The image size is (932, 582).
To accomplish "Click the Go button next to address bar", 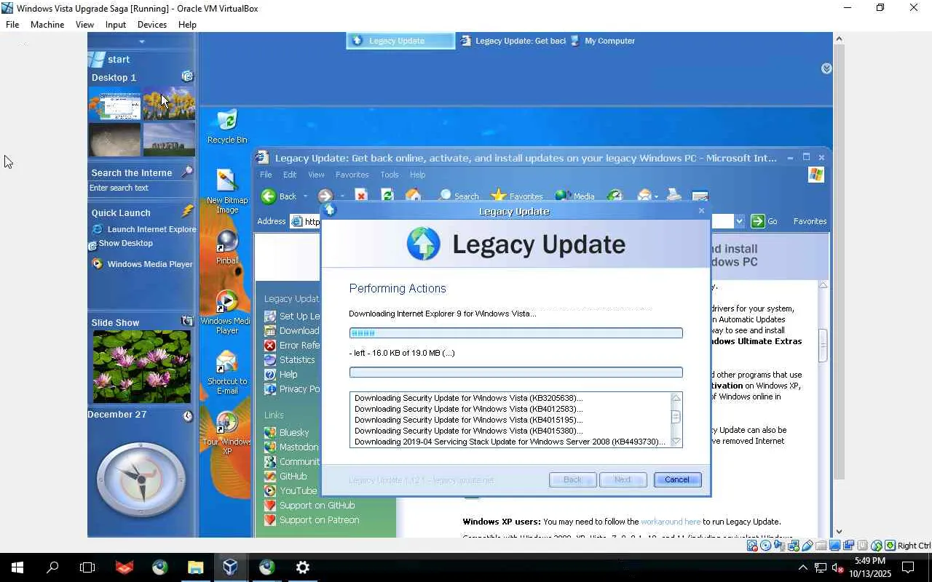I will coord(764,221).
